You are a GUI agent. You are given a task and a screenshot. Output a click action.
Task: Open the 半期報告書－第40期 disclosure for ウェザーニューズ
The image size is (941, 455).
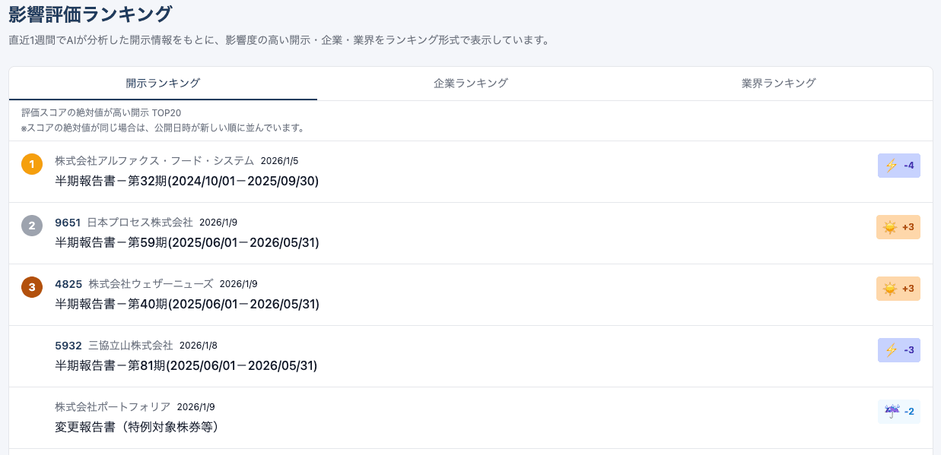click(186, 303)
